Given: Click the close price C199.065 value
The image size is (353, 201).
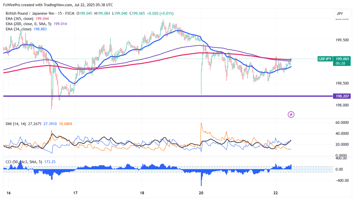Looking at the screenshot, I should point(137,13).
